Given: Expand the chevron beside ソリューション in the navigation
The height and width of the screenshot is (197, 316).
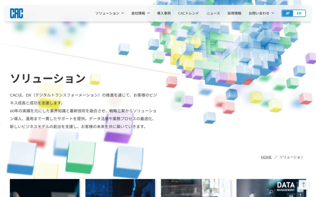Looking at the screenshot, I should tap(123, 13).
